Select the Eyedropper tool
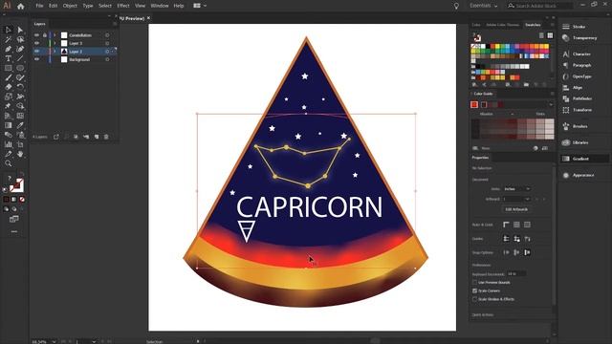Viewport: 612px width, 344px height. click(20, 125)
